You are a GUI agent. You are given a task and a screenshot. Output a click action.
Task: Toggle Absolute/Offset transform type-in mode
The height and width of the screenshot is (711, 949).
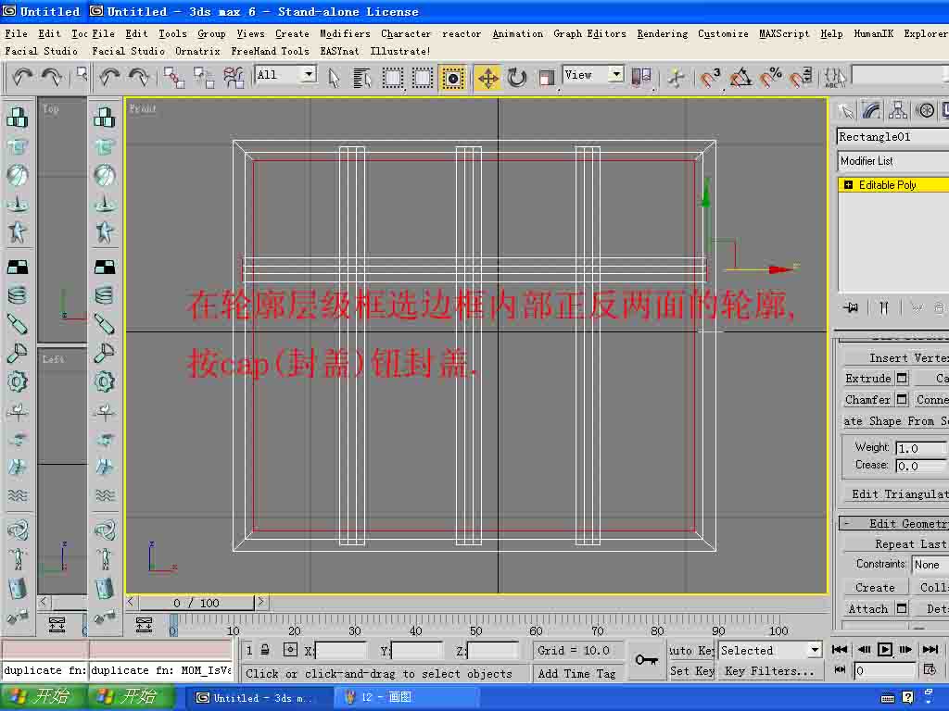(x=290, y=650)
